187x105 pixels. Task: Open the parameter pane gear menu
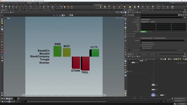coord(179,15)
